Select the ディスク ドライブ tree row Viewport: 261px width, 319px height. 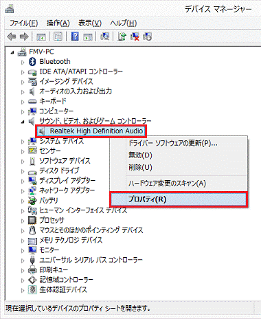pyautogui.click(x=59, y=170)
